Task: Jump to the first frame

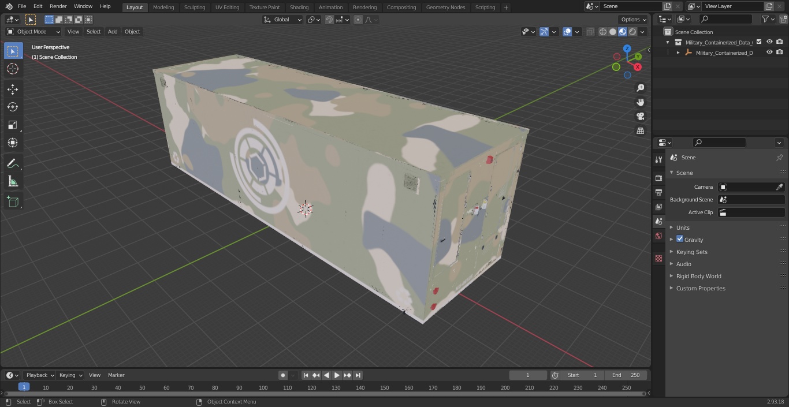Action: pyautogui.click(x=306, y=375)
